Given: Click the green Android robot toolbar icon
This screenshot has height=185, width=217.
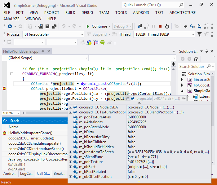Looking at the screenshot, I should click(x=103, y=42).
